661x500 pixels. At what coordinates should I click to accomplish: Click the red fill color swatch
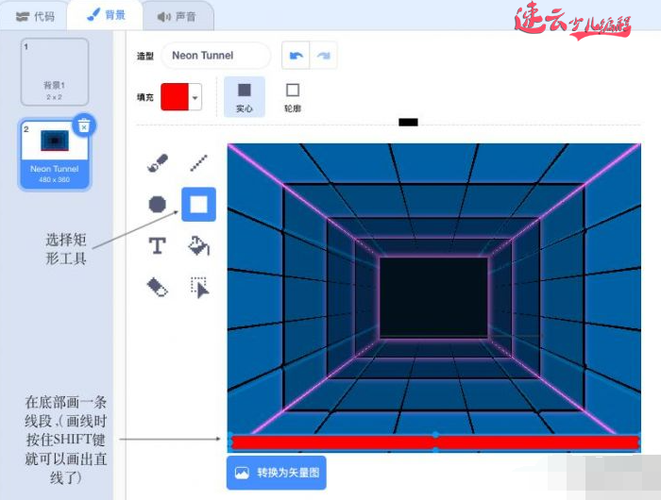[x=175, y=97]
